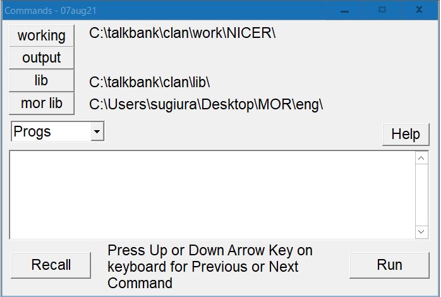Run the current command
This screenshot has width=441, height=297.
(x=389, y=265)
